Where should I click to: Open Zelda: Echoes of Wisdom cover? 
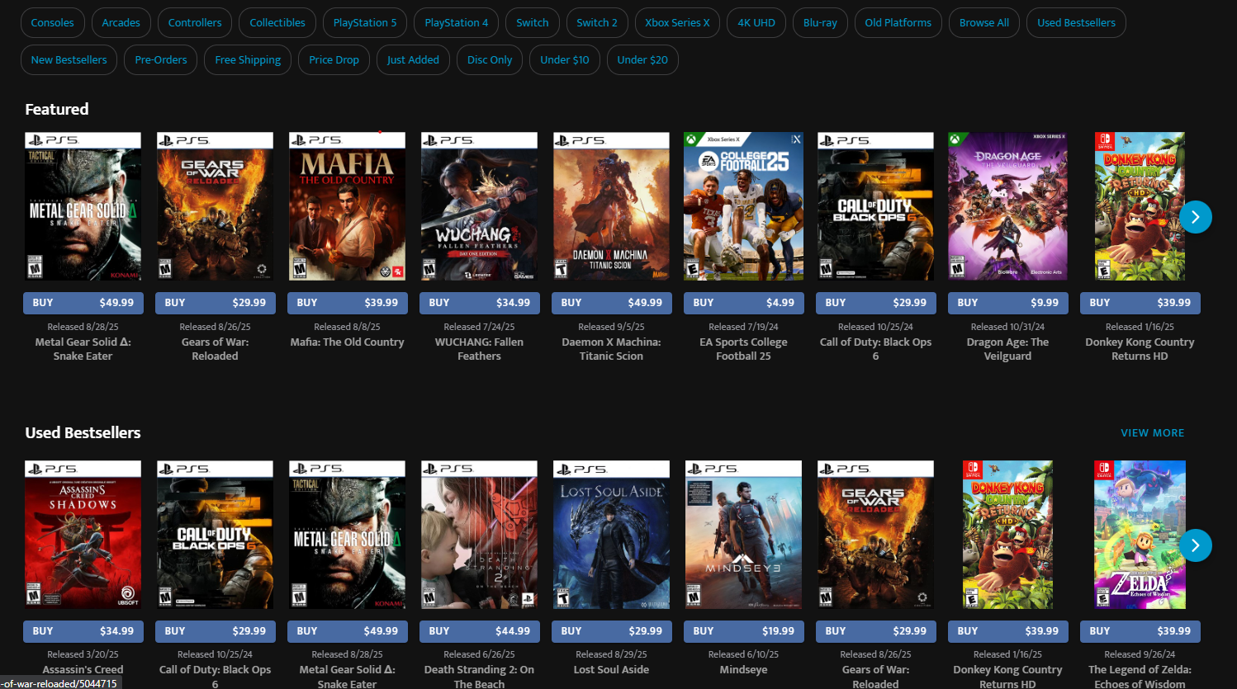[x=1140, y=535]
